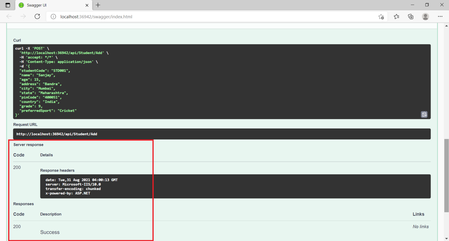Screen dimensions: 449x241
Task: Refresh the Swagger UI page
Action: pos(37,16)
